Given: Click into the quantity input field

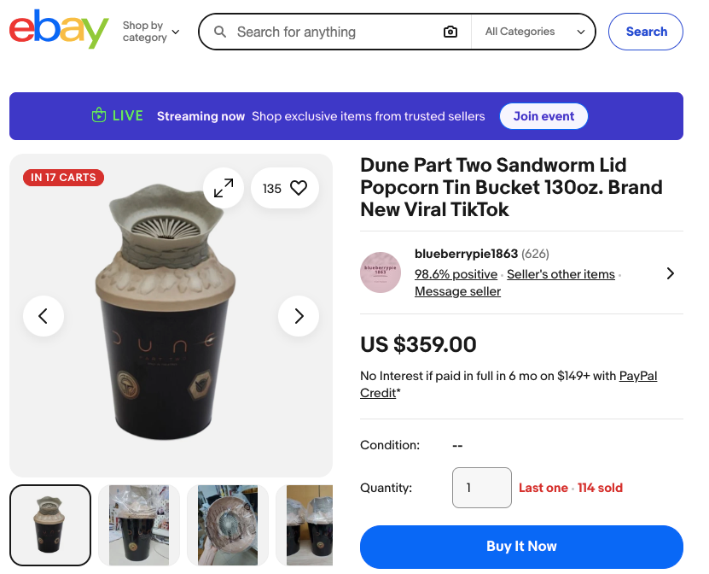Looking at the screenshot, I should tap(481, 488).
